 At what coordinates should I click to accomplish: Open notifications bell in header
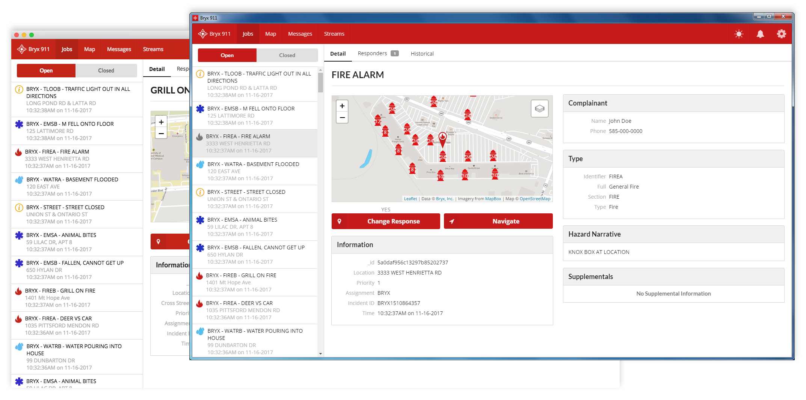click(760, 34)
